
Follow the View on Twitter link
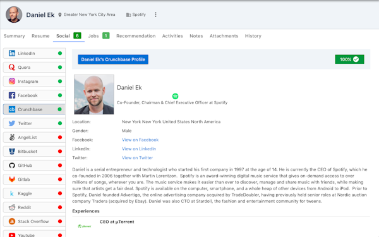(x=137, y=157)
